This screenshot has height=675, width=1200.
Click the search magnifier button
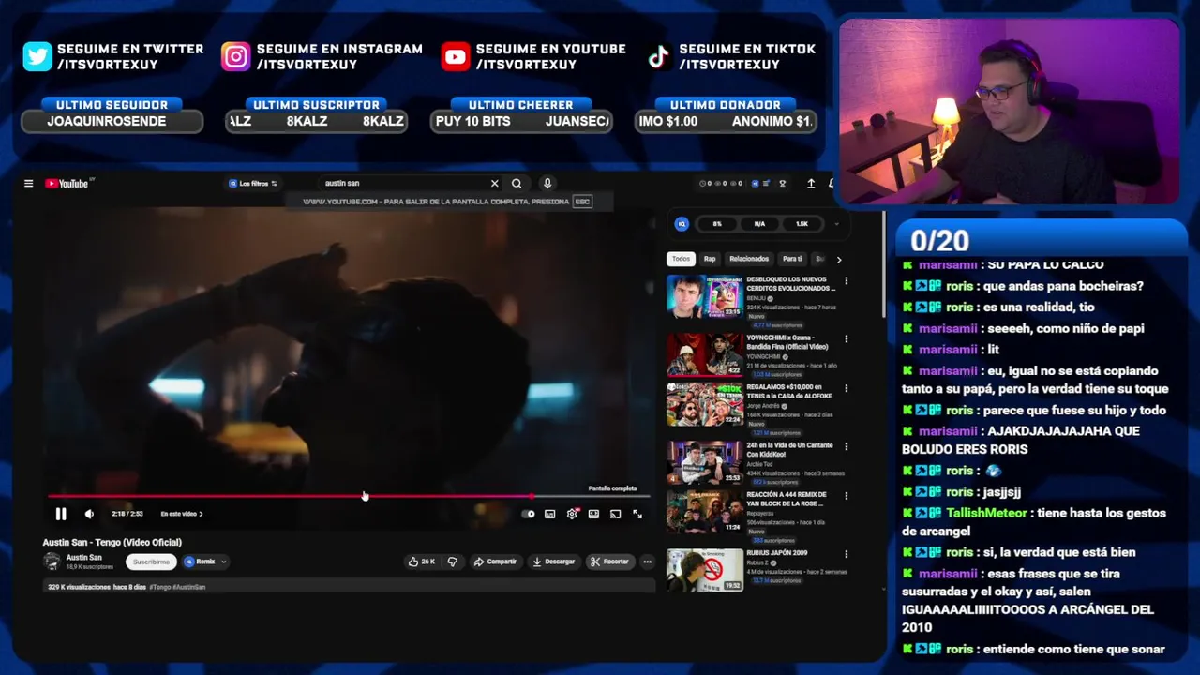517,184
